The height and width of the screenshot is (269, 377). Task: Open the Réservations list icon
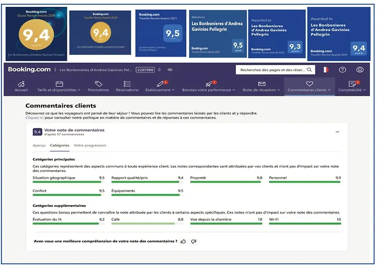click(127, 84)
